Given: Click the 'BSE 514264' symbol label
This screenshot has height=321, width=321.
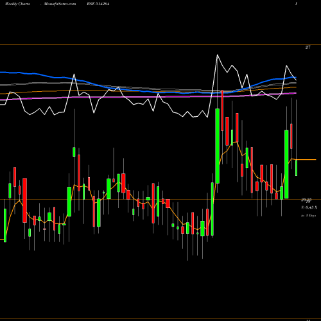Looking at the screenshot, I should point(98,4).
